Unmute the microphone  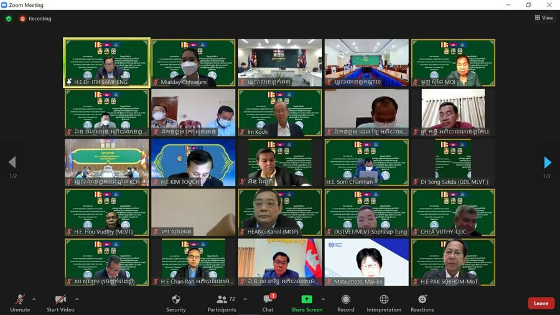[20, 302]
